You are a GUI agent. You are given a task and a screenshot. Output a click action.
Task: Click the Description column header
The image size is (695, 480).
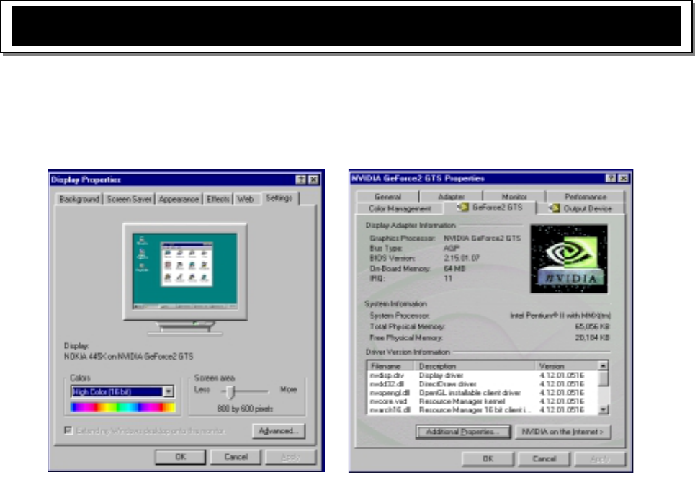click(x=475, y=366)
